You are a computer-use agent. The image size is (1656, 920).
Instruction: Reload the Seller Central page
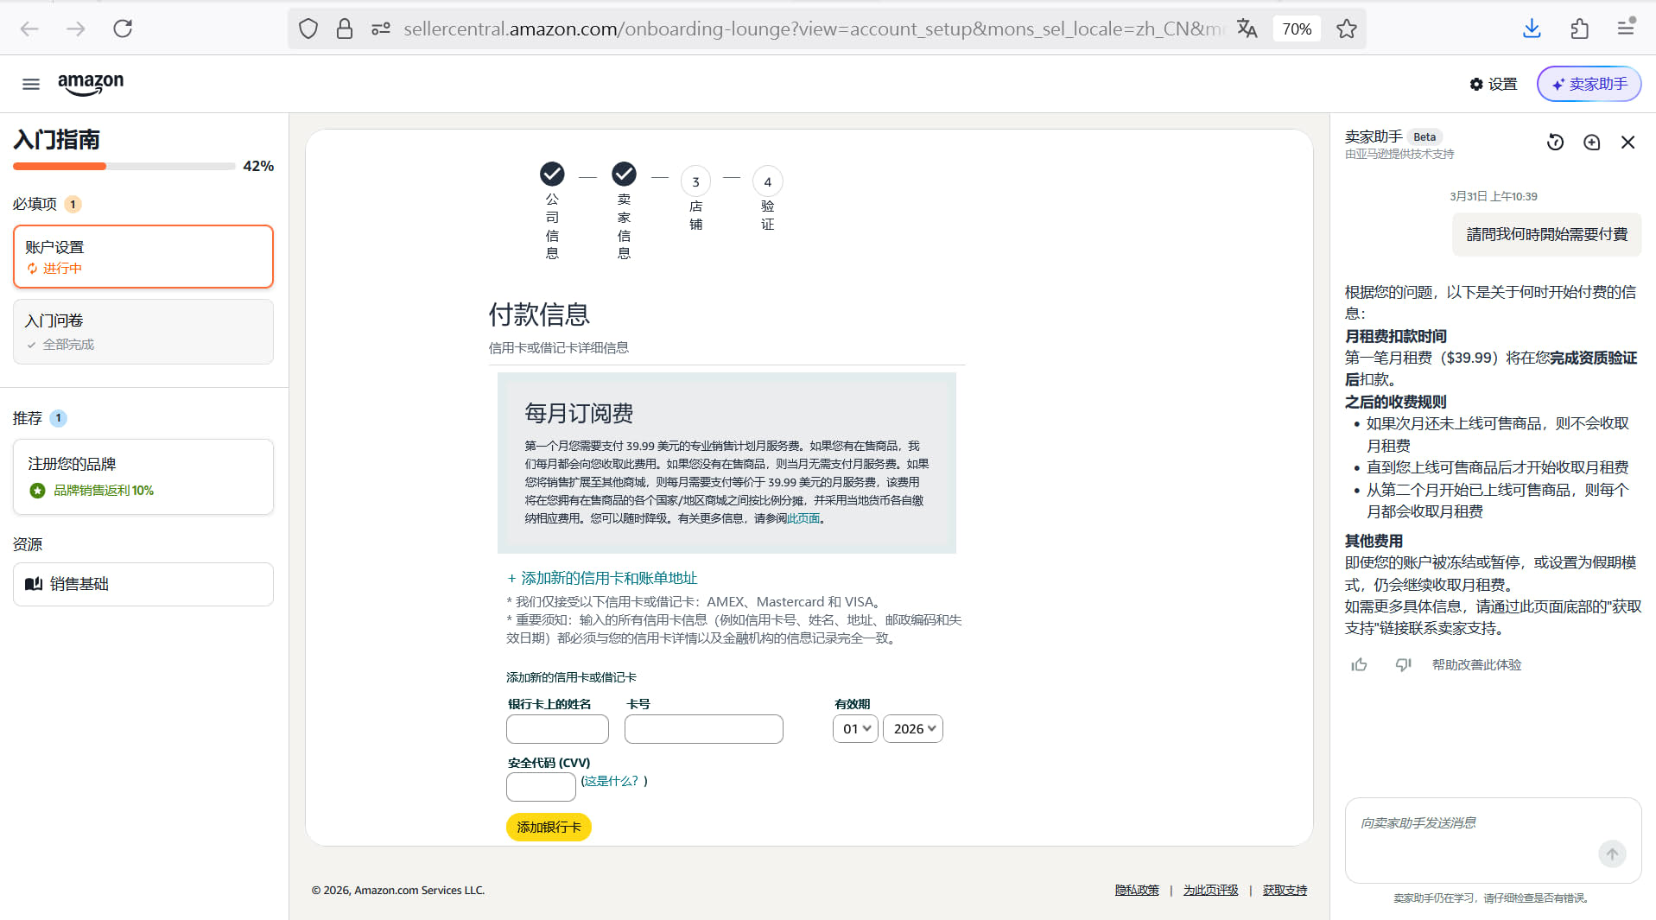point(123,29)
